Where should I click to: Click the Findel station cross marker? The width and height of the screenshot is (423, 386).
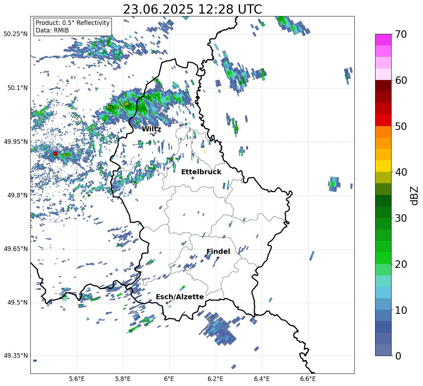(218, 258)
